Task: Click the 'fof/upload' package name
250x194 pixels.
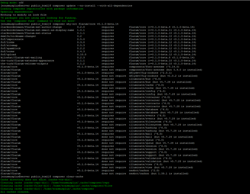Action: coord(8,55)
